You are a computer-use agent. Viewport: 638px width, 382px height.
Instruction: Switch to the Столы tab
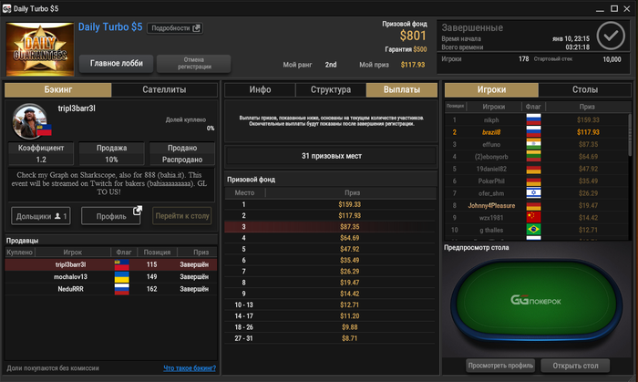click(585, 89)
